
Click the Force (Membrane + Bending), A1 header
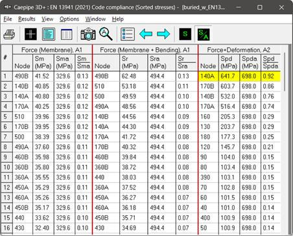(145, 50)
